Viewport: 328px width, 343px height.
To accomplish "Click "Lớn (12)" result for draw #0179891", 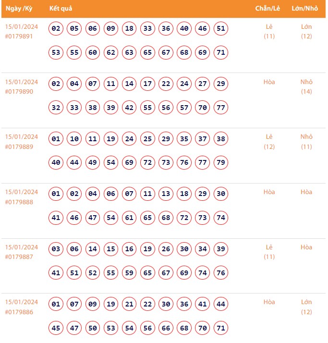I will pyautogui.click(x=306, y=31).
